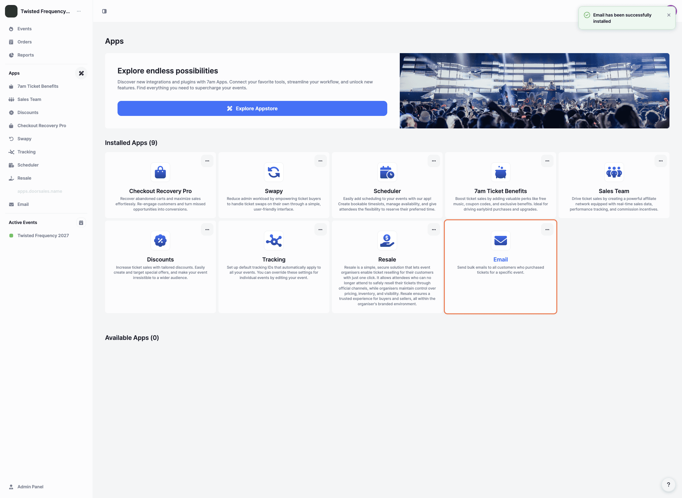Open Admin Panel link
Image resolution: width=682 pixels, height=498 pixels.
click(x=30, y=487)
